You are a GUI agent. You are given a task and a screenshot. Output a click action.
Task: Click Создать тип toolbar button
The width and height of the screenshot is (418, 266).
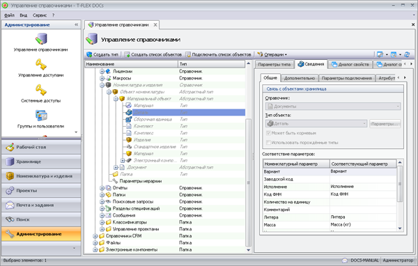tap(102, 54)
